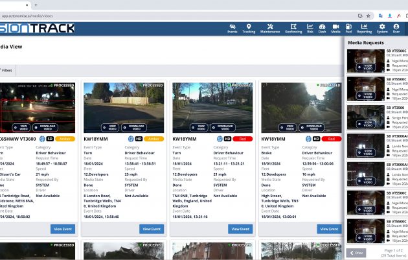The width and height of the screenshot is (408, 260).
Task: Open the Risk chart icon
Action: coord(310,28)
